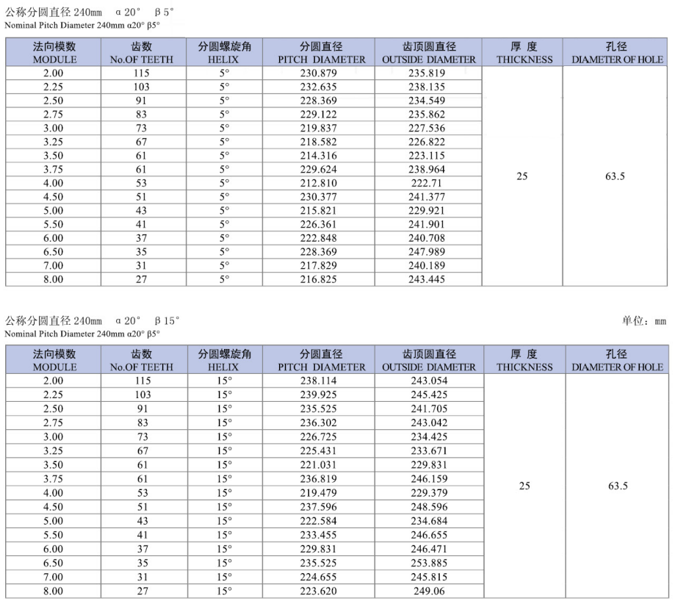Select the PITCH DIAMETER header in the bottom table
Image resolution: width=675 pixels, height=601 pixels.
coord(321,360)
